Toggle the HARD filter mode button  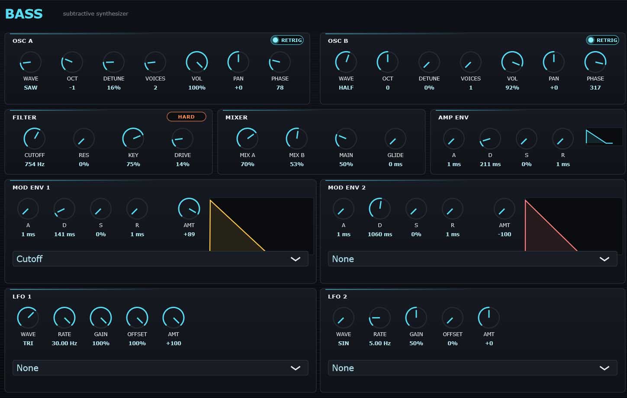186,117
